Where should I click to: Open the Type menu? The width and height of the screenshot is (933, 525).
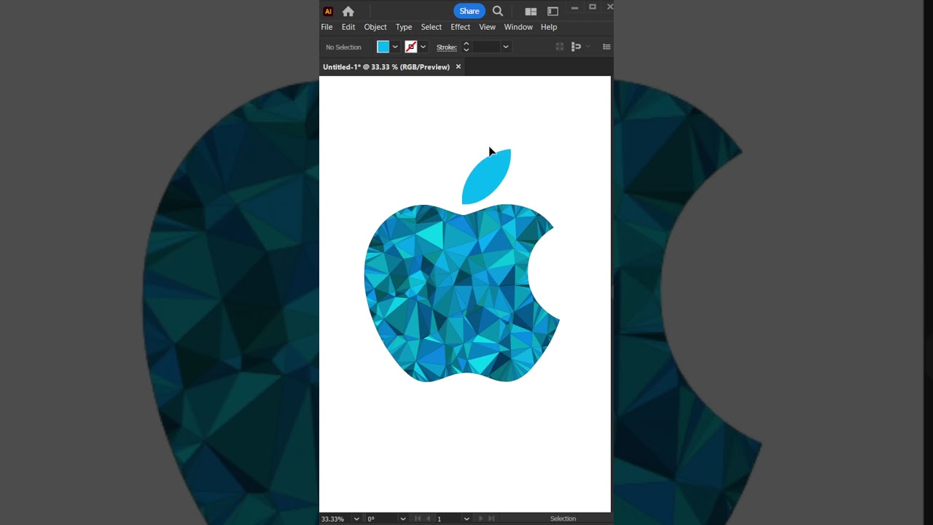(x=404, y=27)
